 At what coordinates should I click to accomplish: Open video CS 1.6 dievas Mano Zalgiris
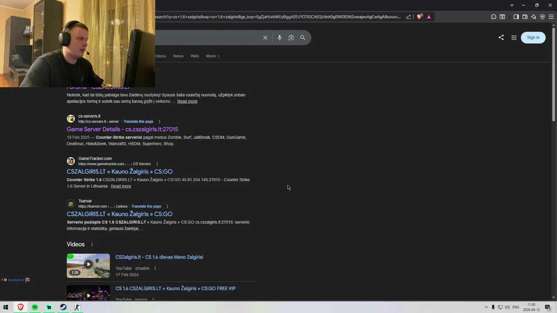coord(159,257)
